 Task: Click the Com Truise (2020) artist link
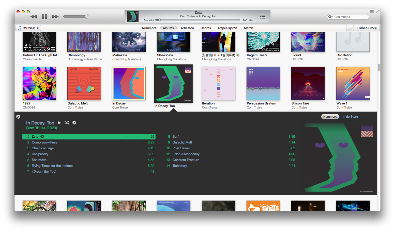pyautogui.click(x=41, y=128)
